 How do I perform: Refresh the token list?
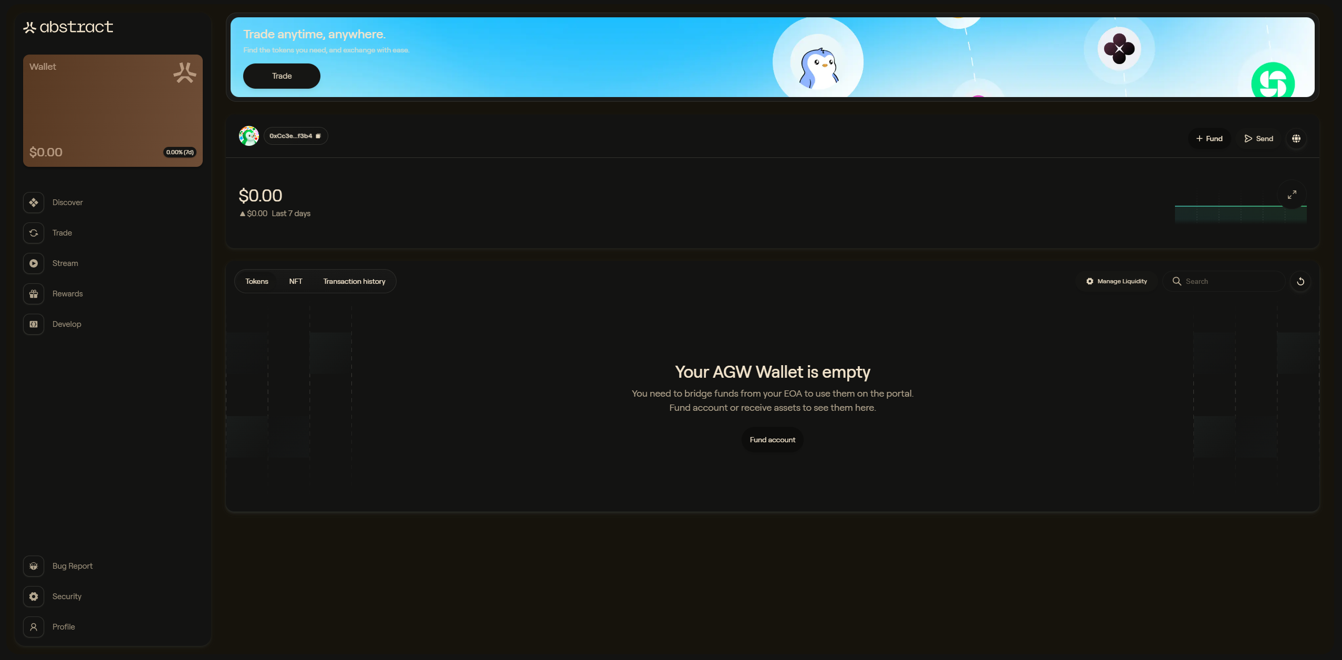[1301, 282]
